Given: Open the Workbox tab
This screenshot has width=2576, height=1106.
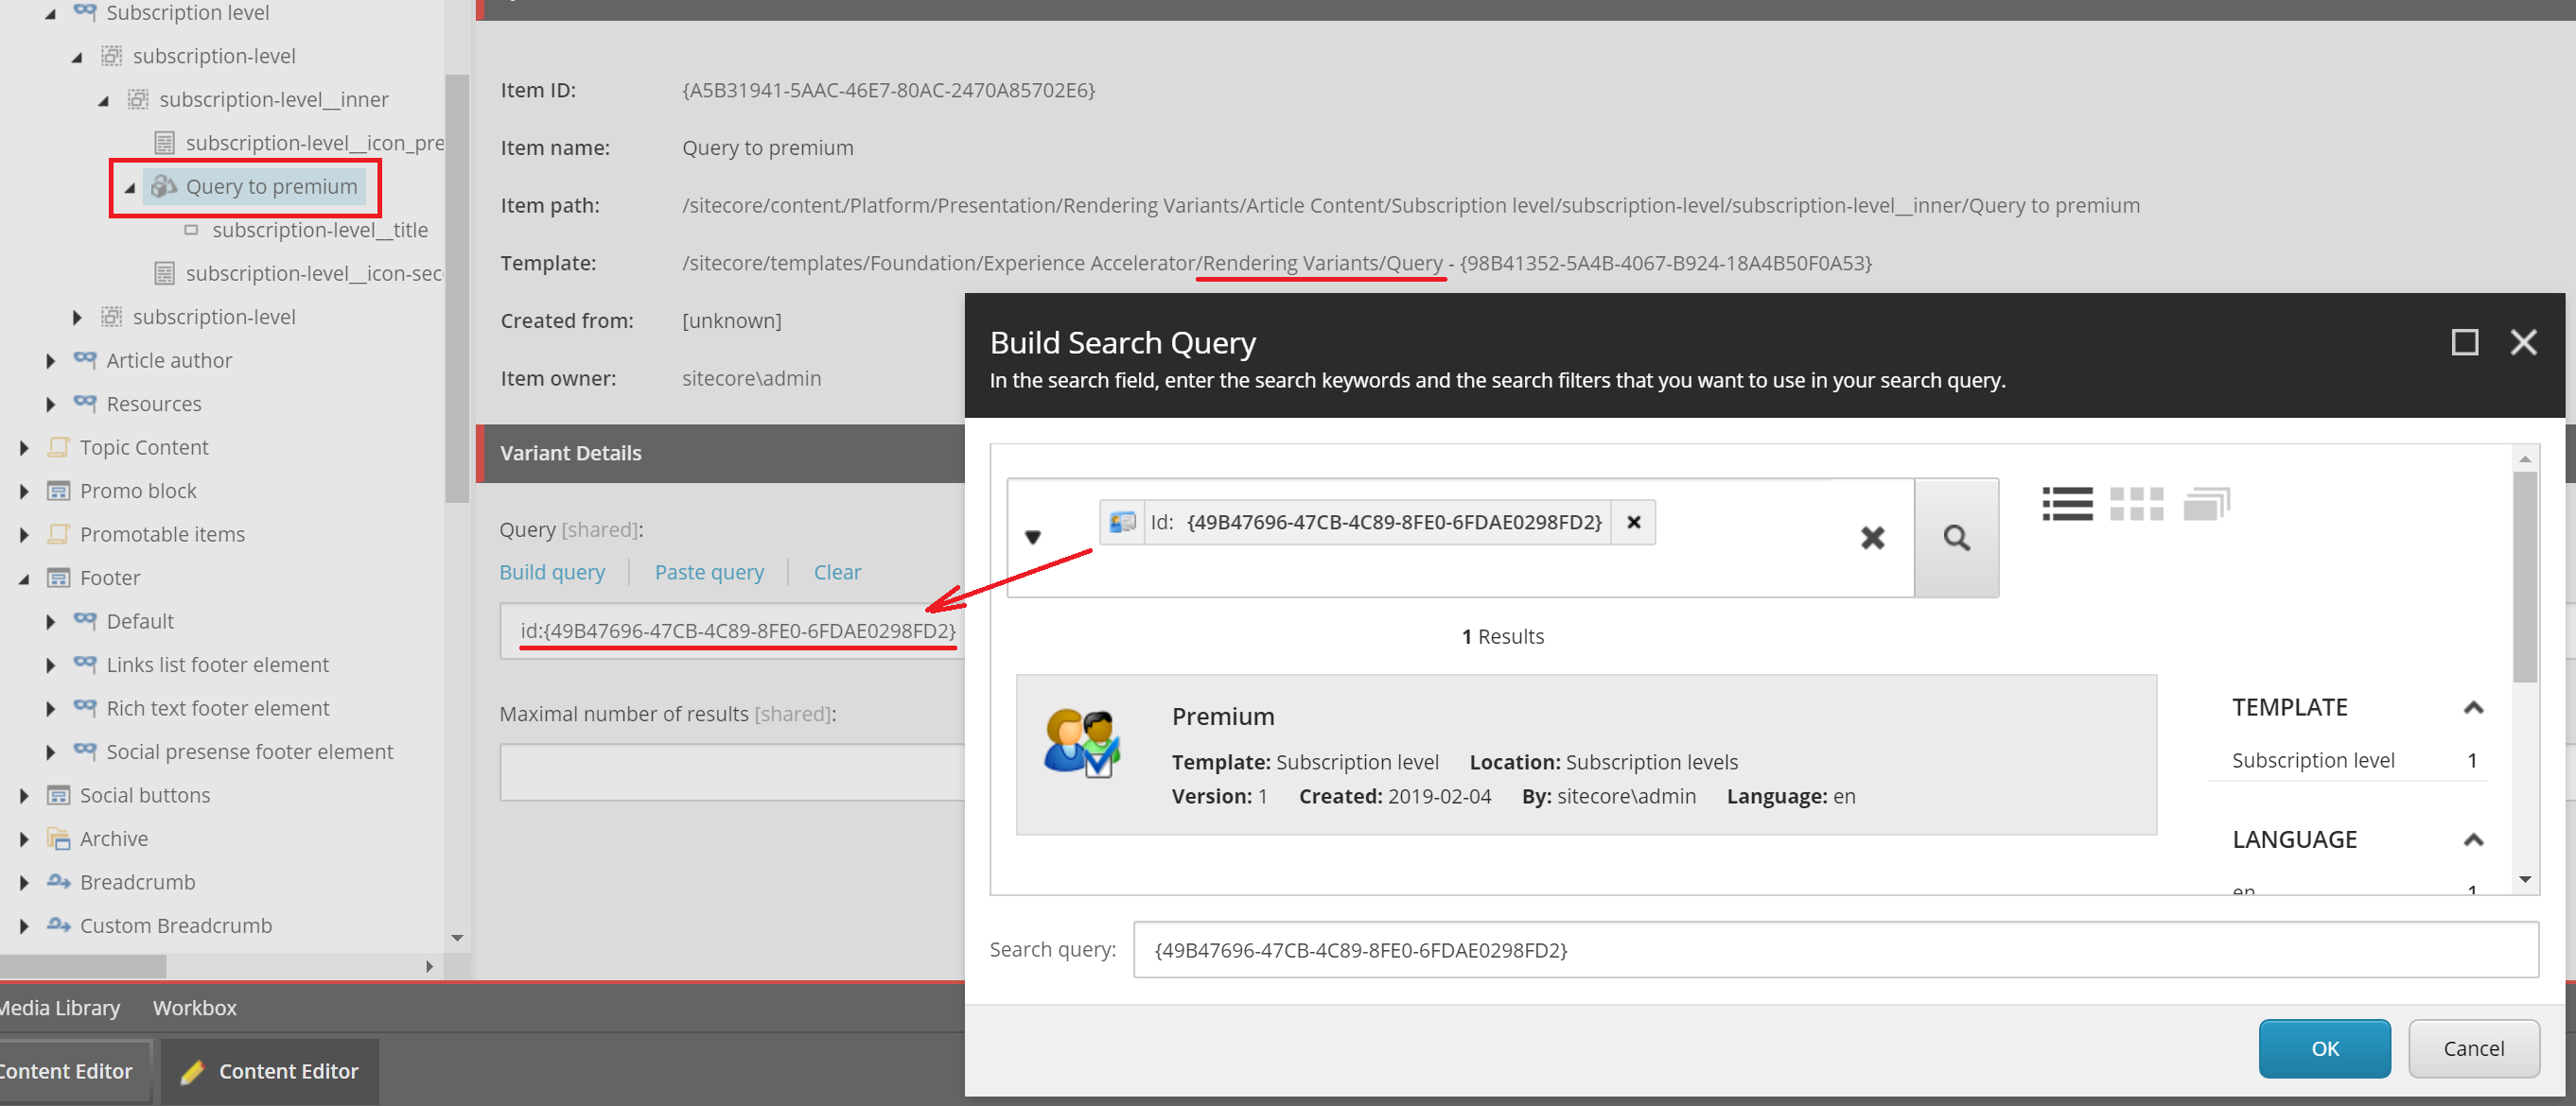Looking at the screenshot, I should tap(194, 1007).
